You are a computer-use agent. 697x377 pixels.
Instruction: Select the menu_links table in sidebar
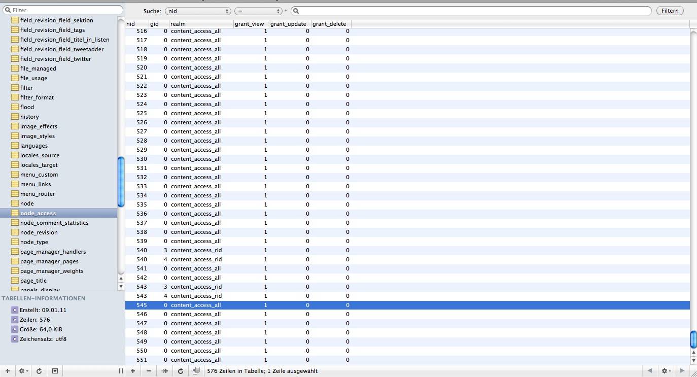click(x=37, y=184)
